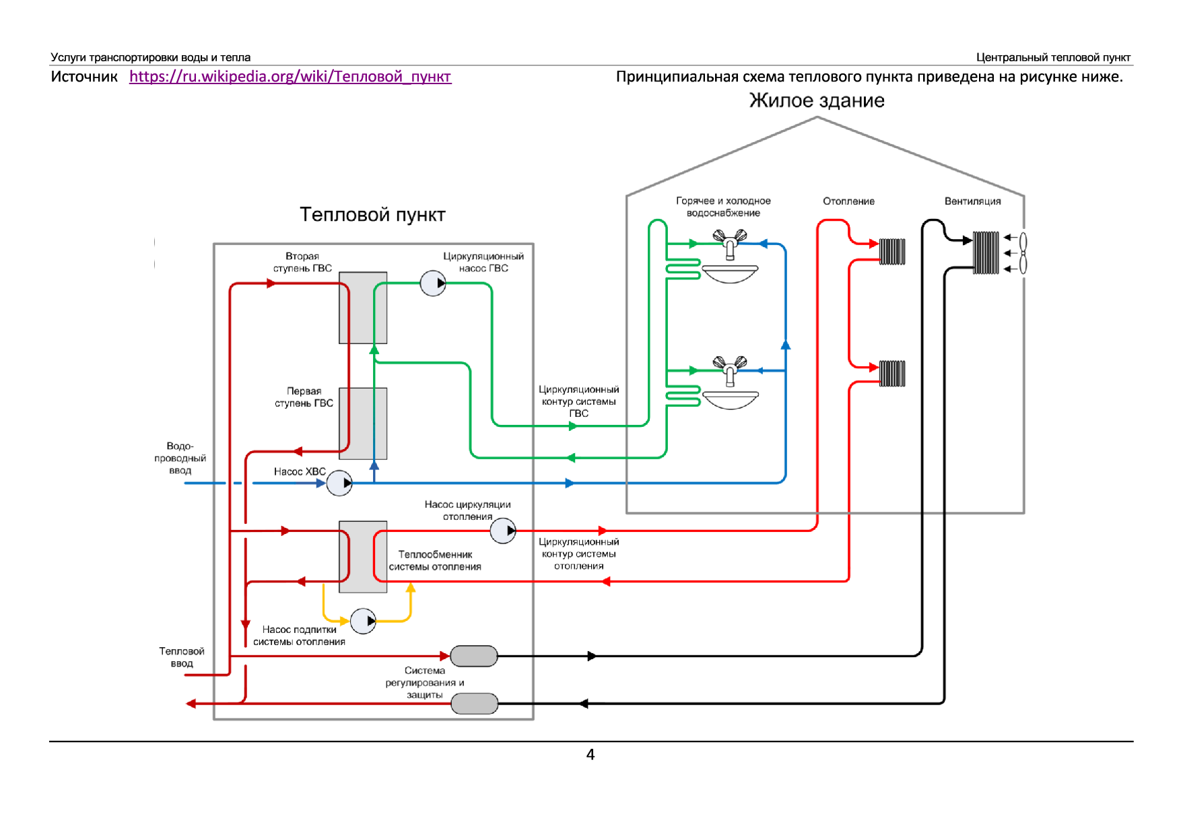Select the upper faucet and sink icon
The height and width of the screenshot is (835, 1181).
tap(730, 257)
